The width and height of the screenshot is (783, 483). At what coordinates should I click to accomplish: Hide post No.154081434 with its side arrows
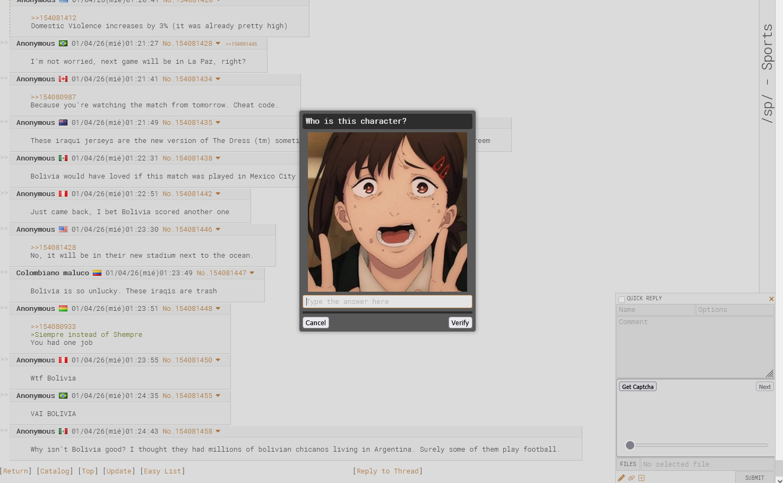point(4,78)
